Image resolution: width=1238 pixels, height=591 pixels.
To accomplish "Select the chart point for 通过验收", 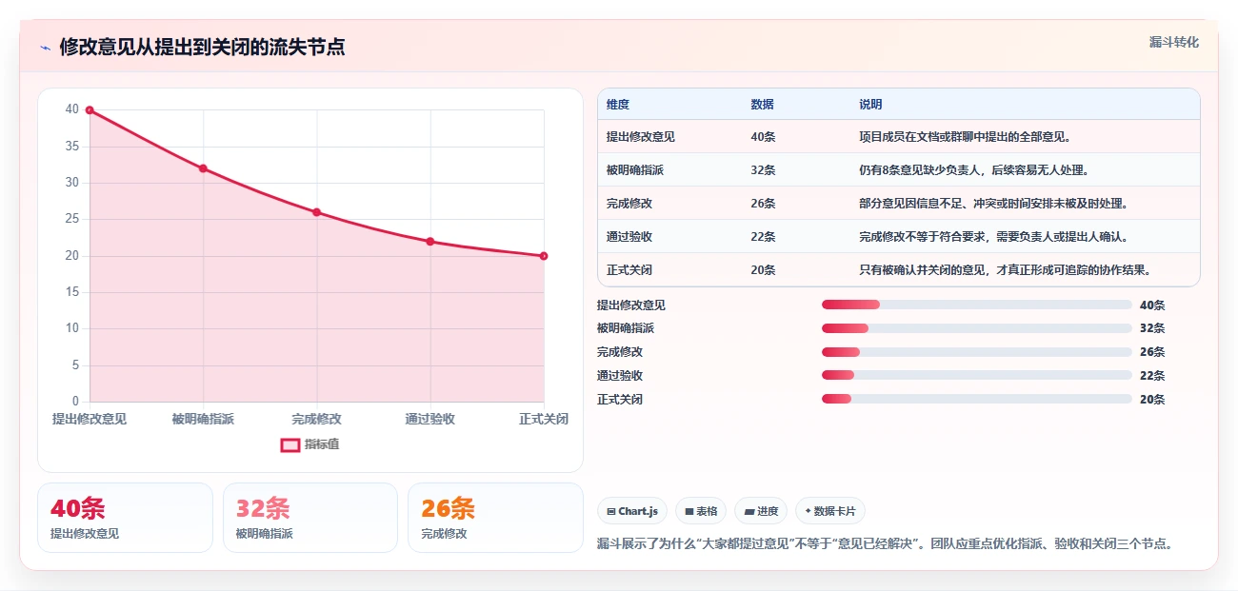I will click(x=430, y=242).
